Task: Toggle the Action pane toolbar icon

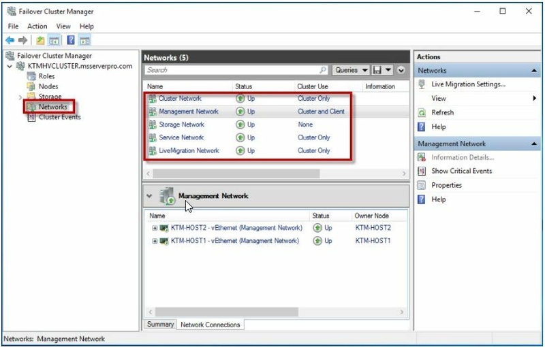Action: tap(84, 40)
